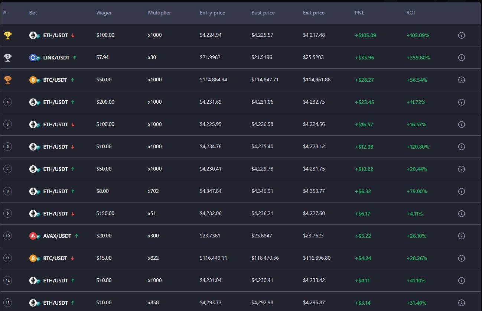Click the Exit price column header
The width and height of the screenshot is (482, 311).
coord(314,13)
